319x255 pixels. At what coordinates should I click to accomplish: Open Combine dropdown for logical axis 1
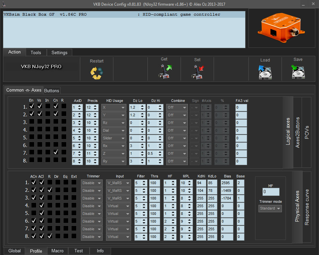click(x=177, y=108)
